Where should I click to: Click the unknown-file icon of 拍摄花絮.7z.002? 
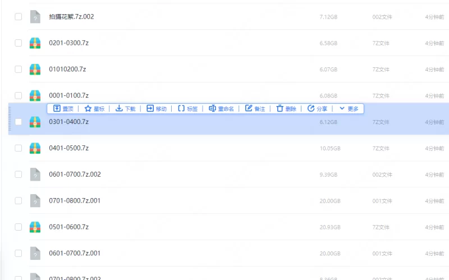click(x=35, y=17)
